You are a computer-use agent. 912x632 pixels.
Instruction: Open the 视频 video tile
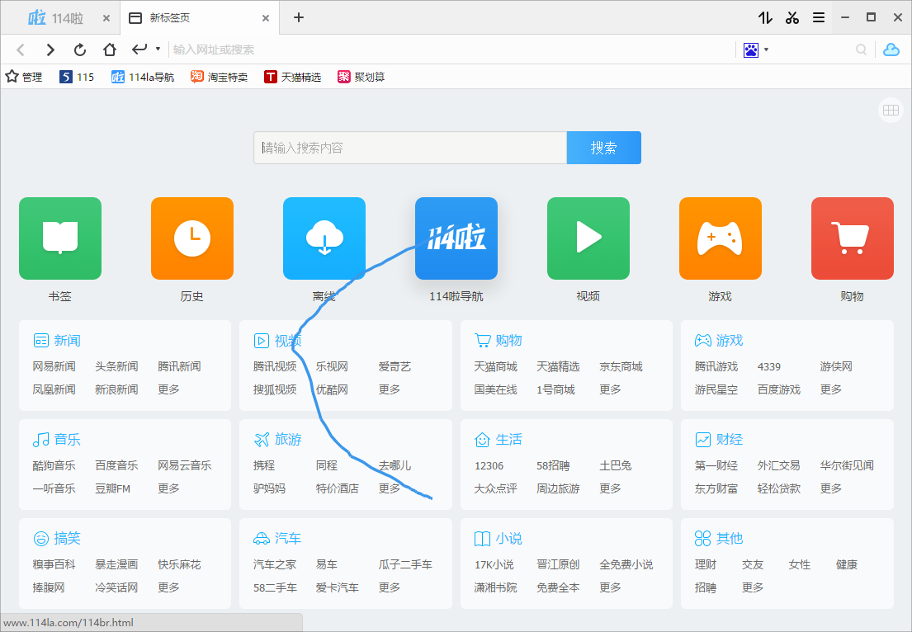point(588,238)
